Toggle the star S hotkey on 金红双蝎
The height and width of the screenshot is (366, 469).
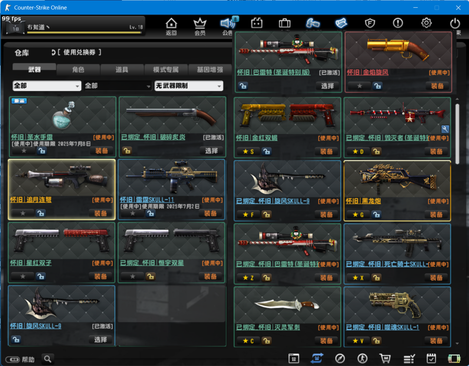pos(248,152)
